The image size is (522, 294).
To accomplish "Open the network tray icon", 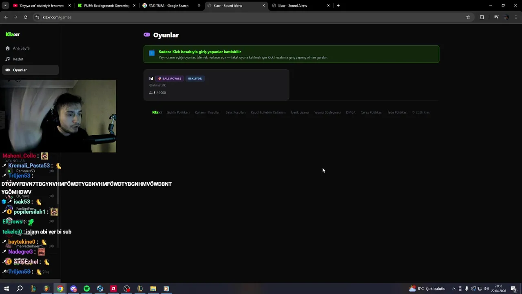I will click(x=480, y=289).
